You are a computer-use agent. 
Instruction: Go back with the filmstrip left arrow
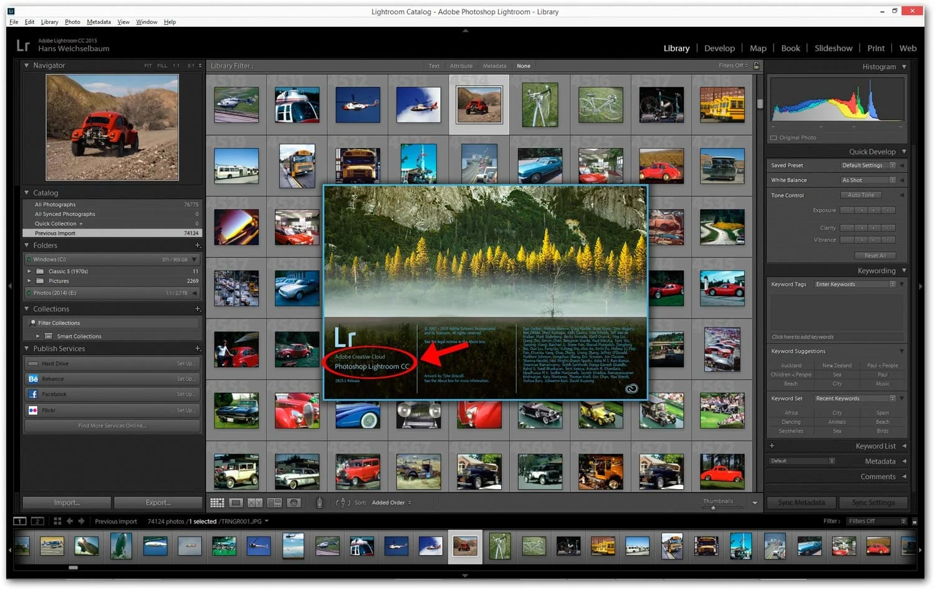pyautogui.click(x=70, y=522)
